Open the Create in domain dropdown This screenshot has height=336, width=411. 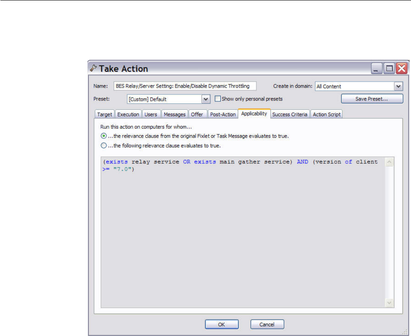pos(399,86)
